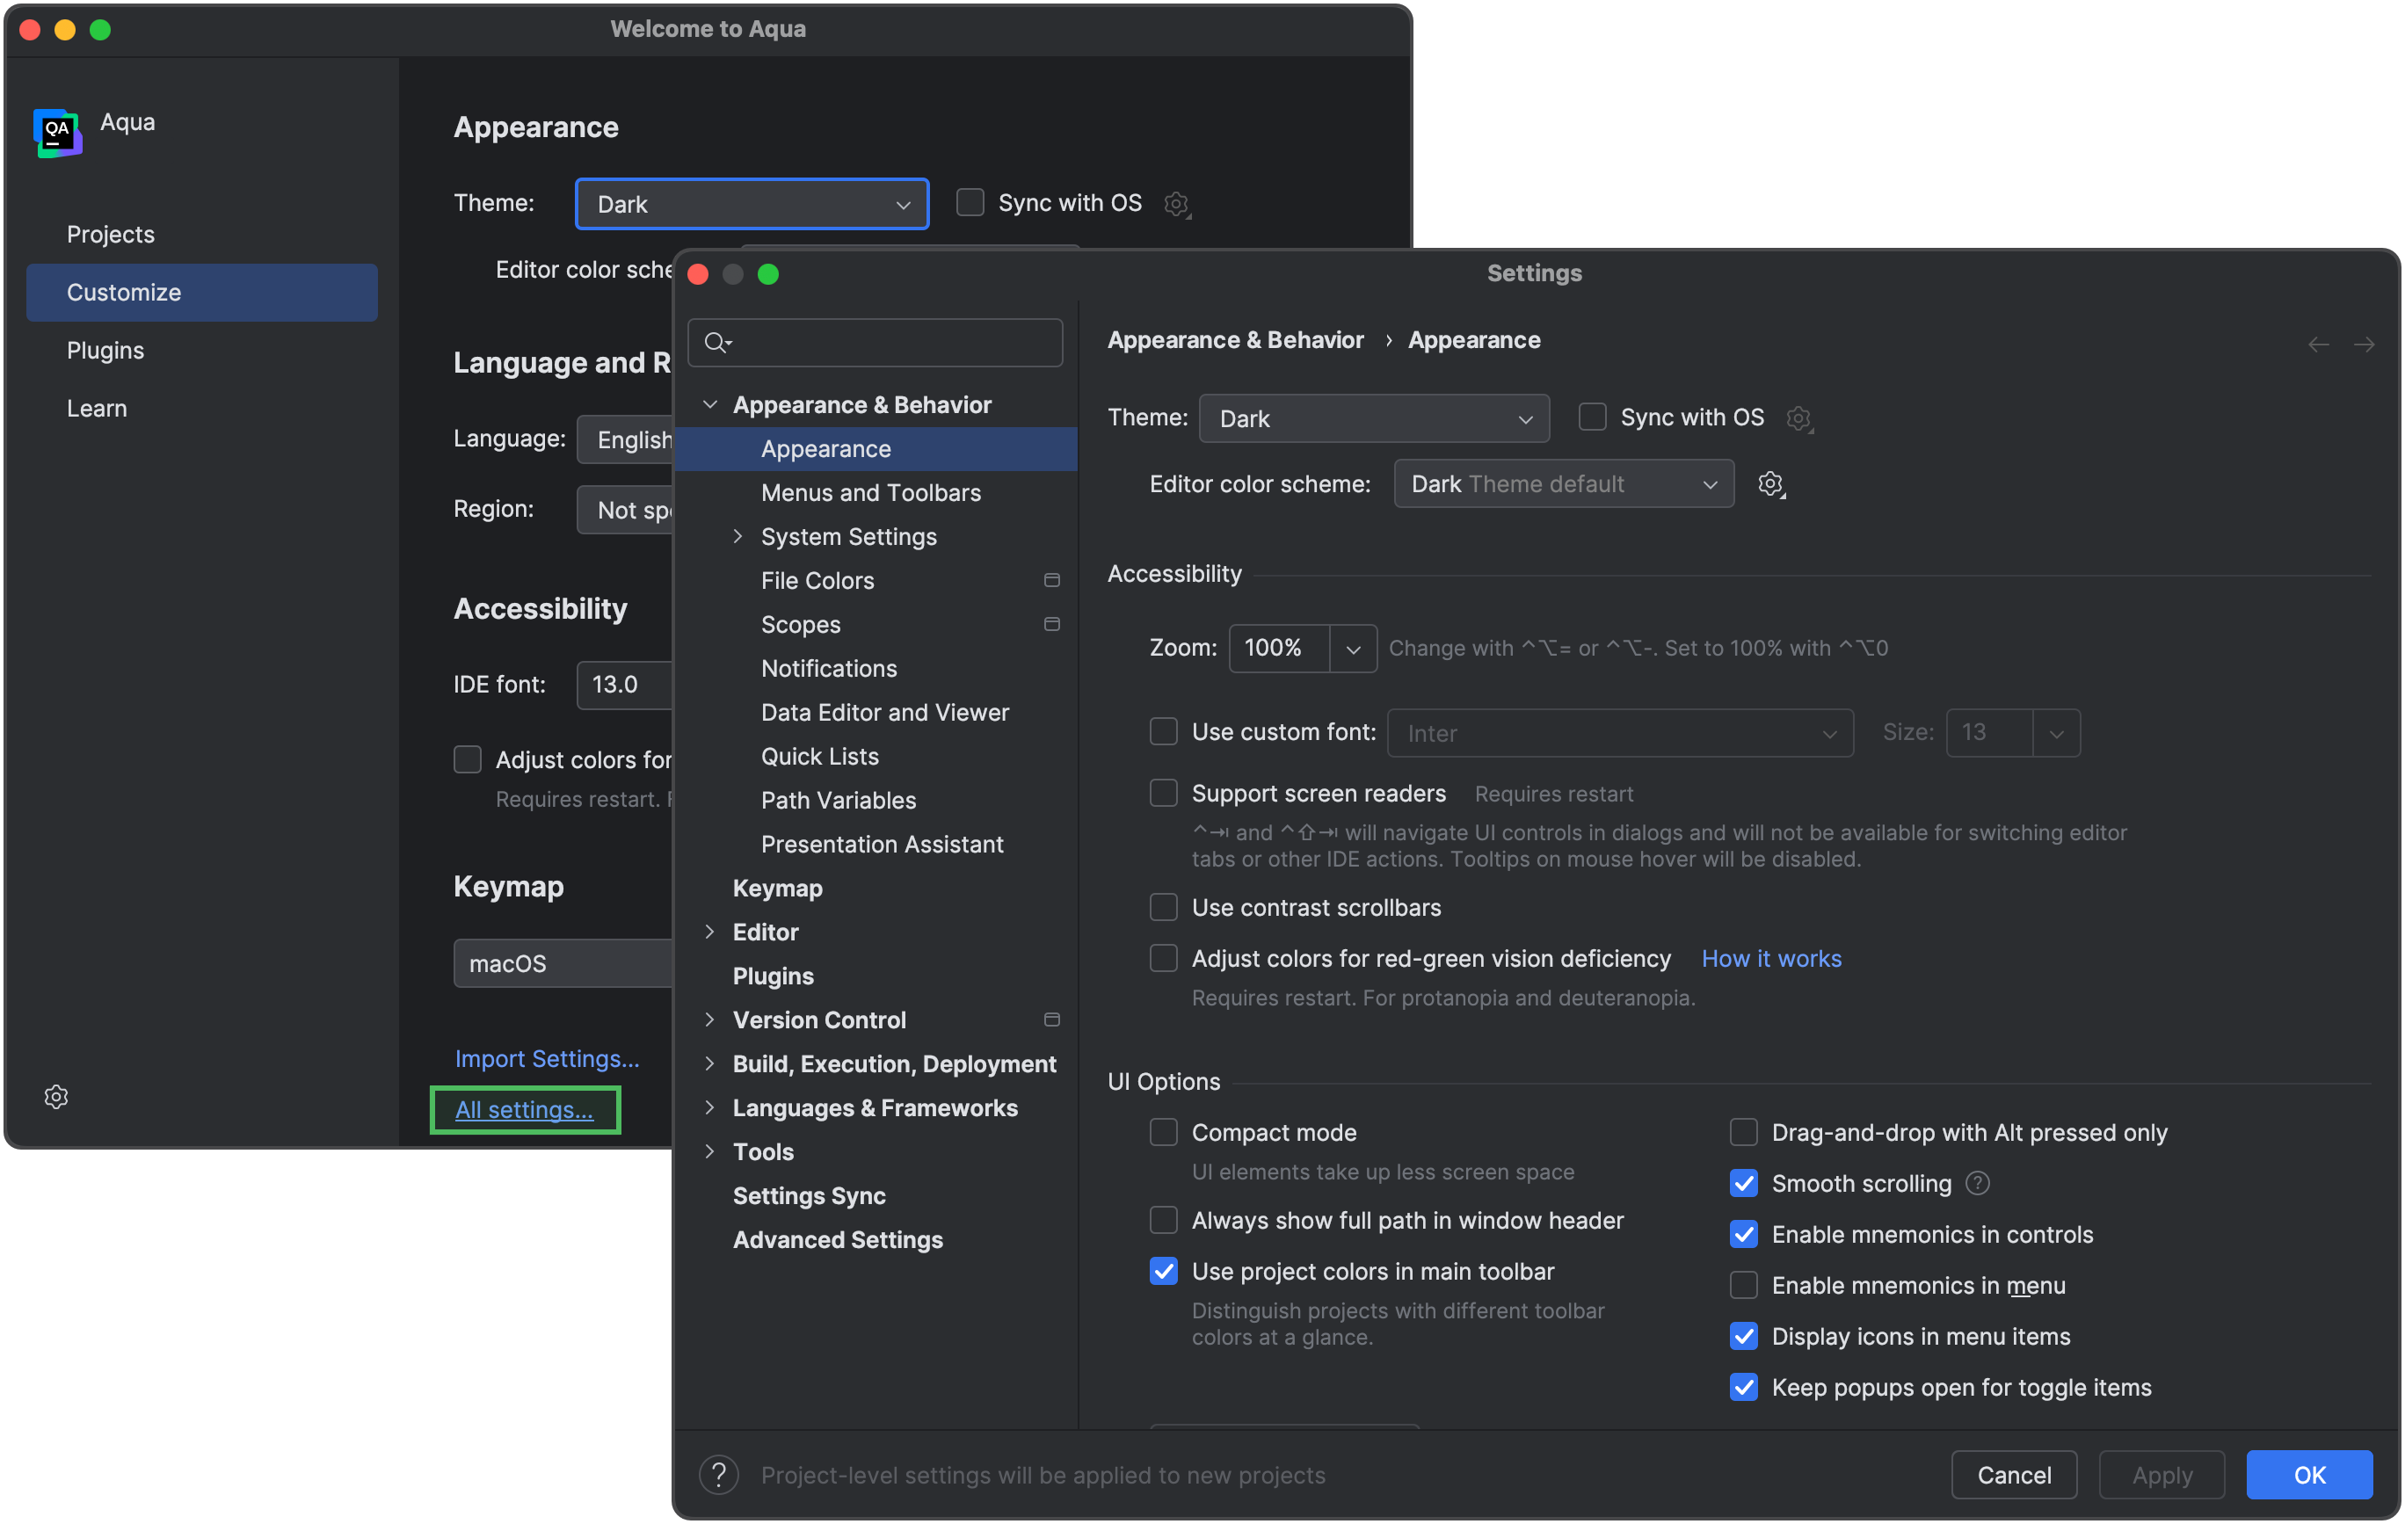Click the project-level icon beside Version Control
2405x1524 pixels.
1051,1020
